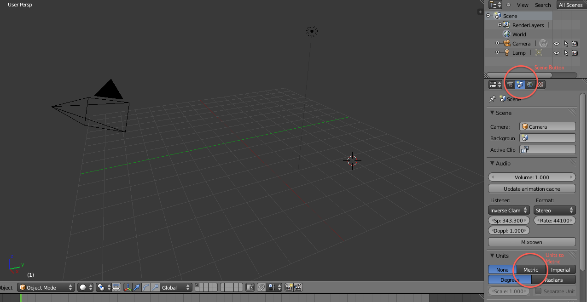The width and height of the screenshot is (587, 302).
Task: Toggle Camera renderability camera icon
Action: (x=575, y=44)
